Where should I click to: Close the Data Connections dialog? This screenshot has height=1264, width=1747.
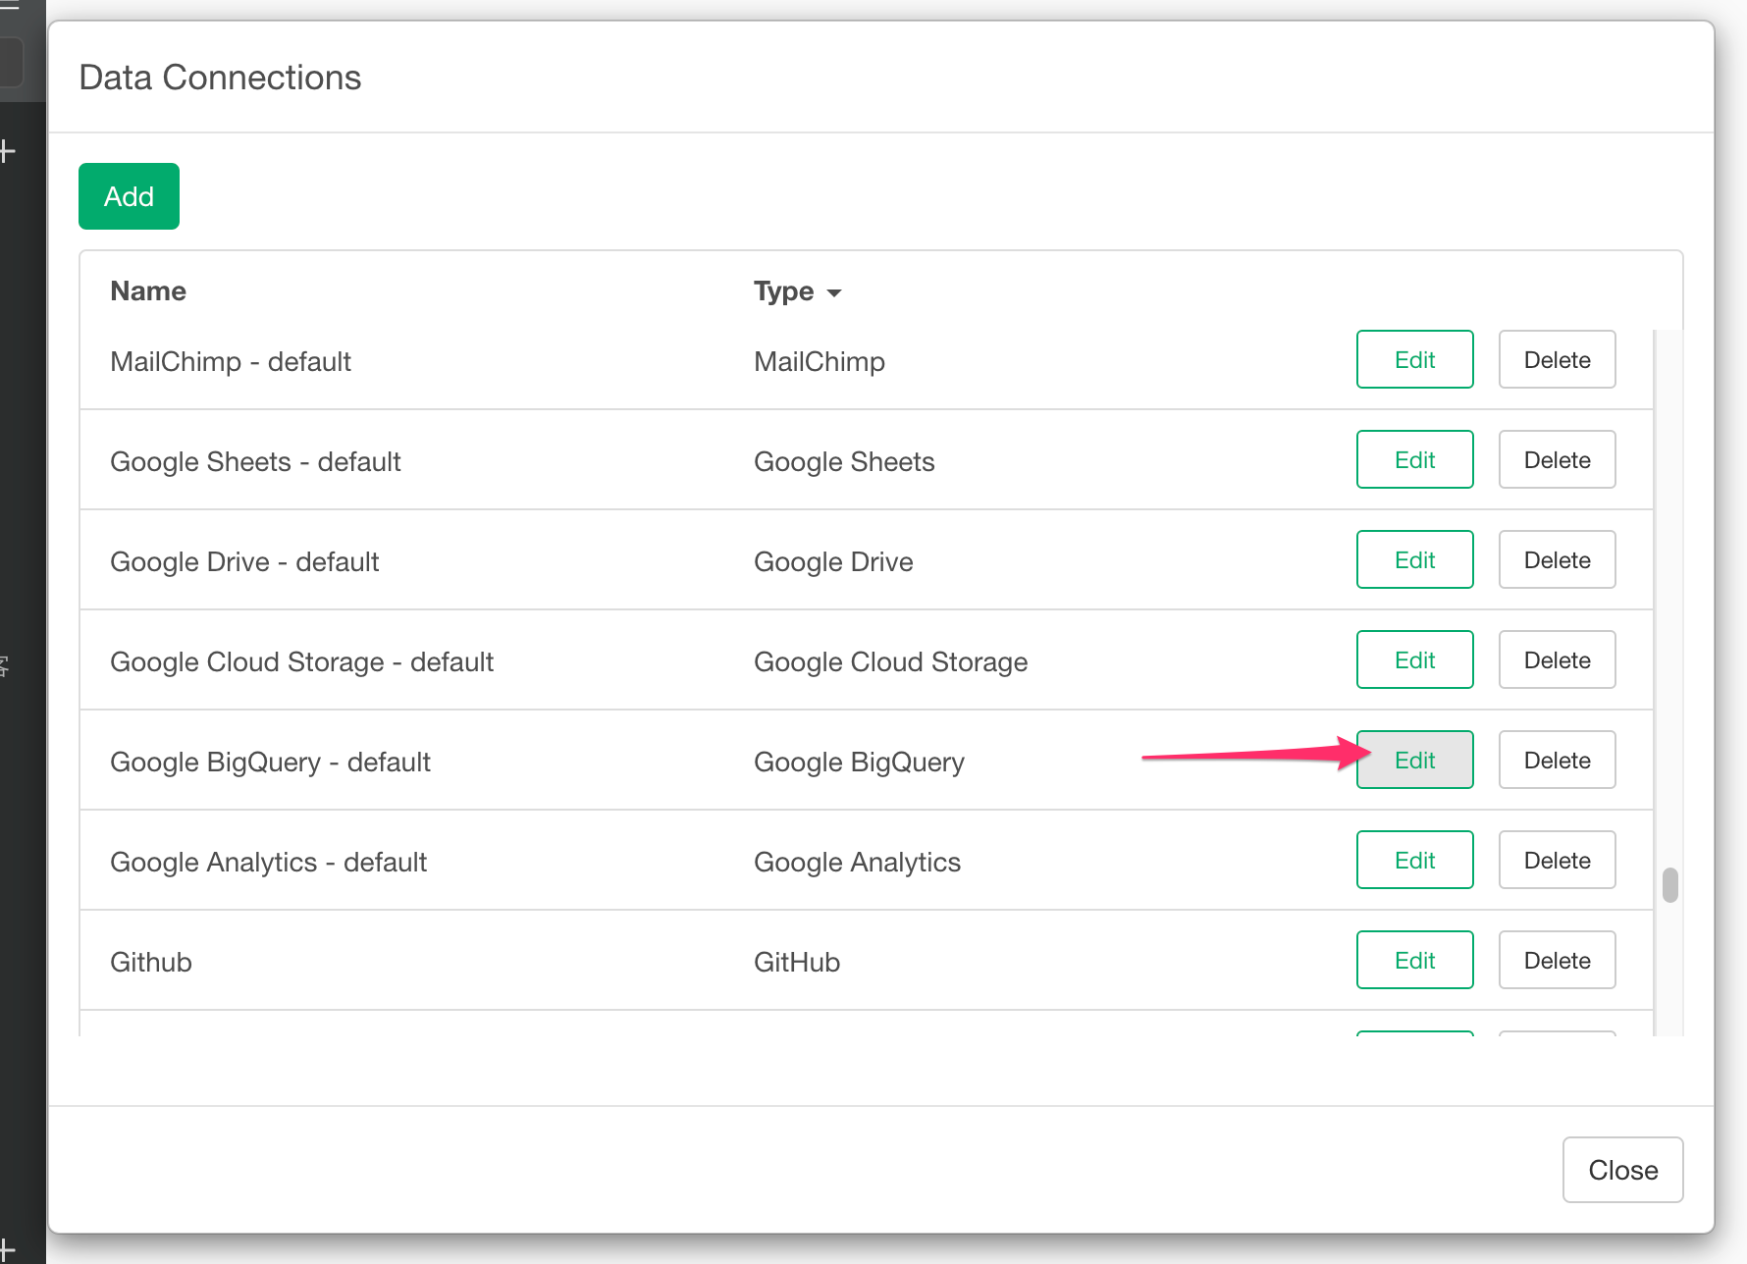[1622, 1170]
